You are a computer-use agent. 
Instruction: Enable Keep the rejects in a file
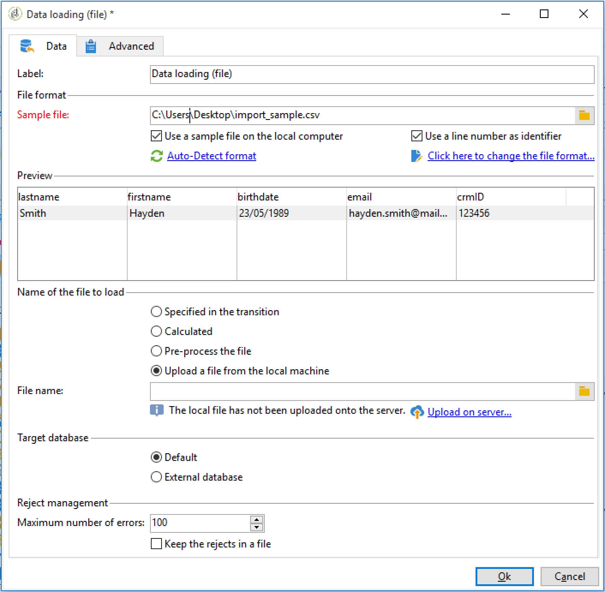click(x=156, y=544)
